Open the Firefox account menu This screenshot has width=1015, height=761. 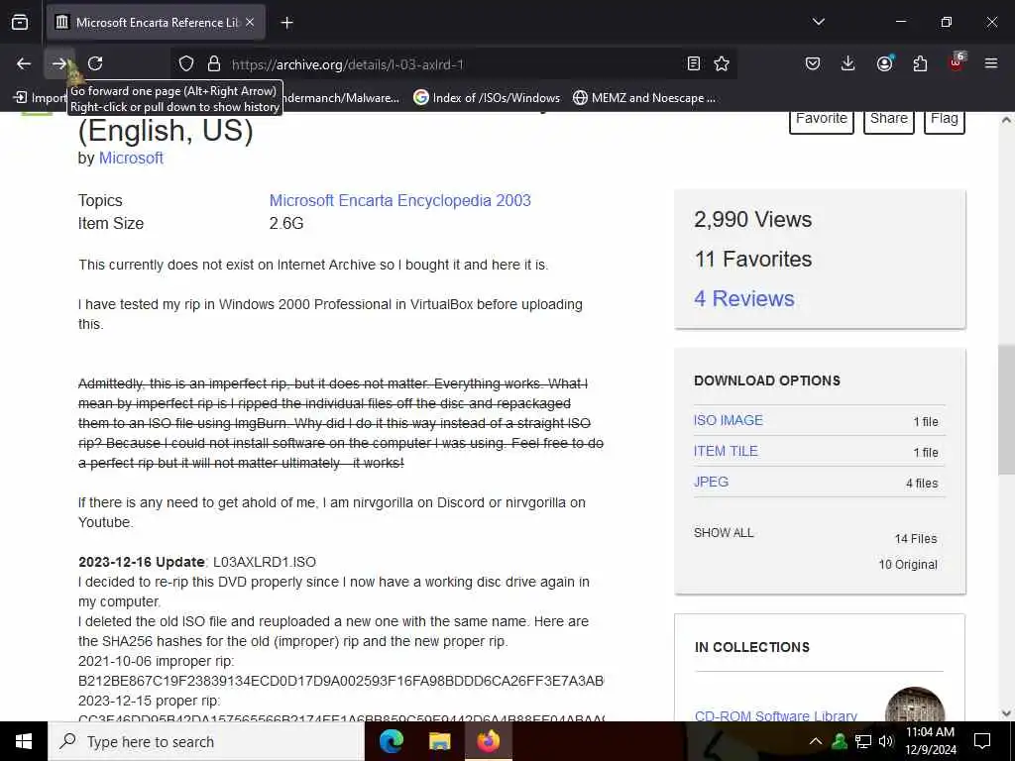[x=884, y=63]
